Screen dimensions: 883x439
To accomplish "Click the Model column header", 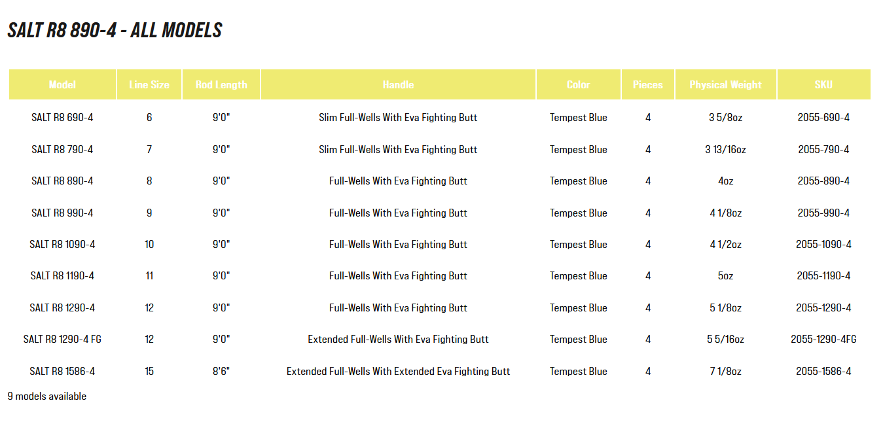I will click(62, 85).
